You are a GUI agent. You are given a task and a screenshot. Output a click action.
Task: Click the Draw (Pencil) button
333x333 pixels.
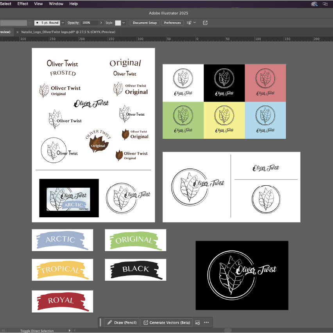coord(122,322)
